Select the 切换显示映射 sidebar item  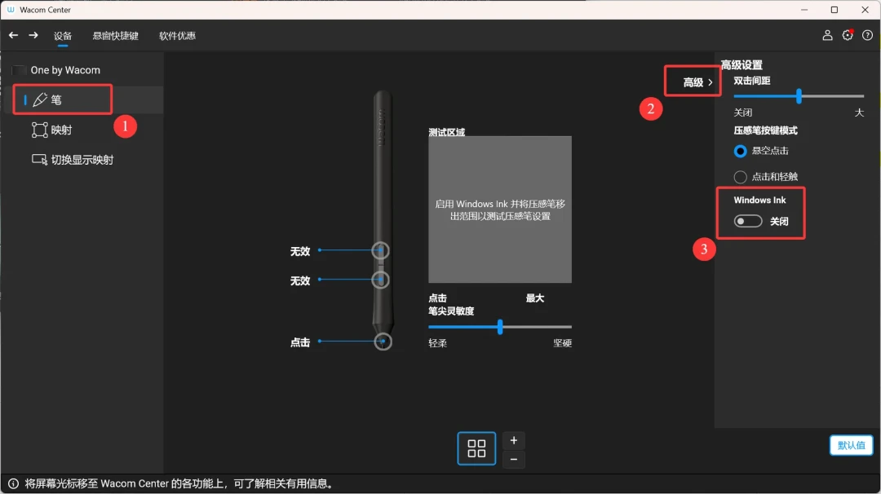(73, 160)
